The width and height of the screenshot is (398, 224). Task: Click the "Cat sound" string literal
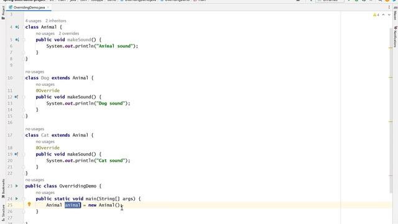[111, 161]
